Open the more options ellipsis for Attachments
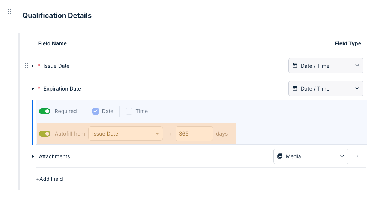This screenshot has height=204, width=374. point(356,156)
